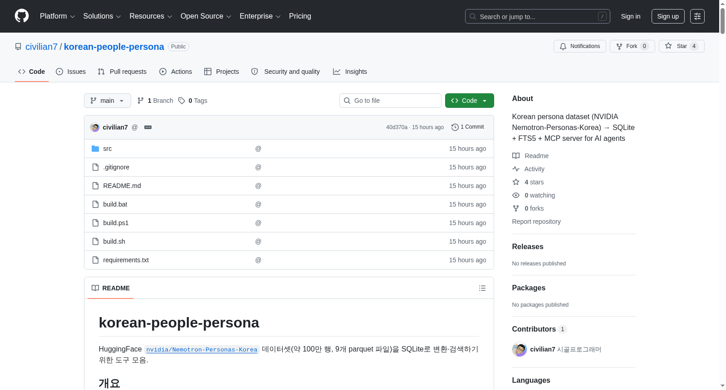The width and height of the screenshot is (726, 390).
Task: Expand the Enterprise menu
Action: (260, 16)
